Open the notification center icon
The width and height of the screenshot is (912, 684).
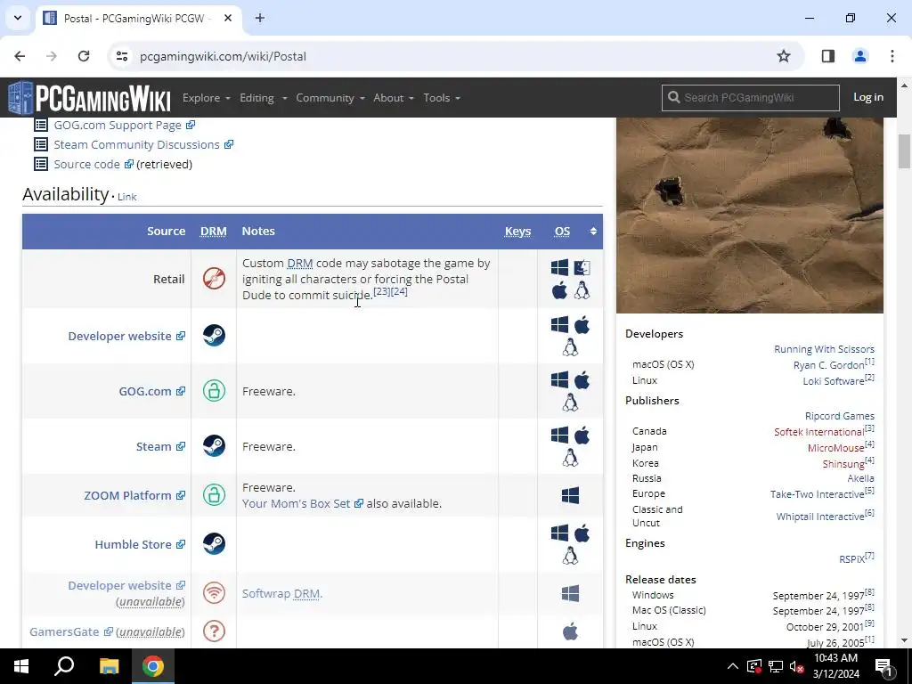(x=883, y=666)
